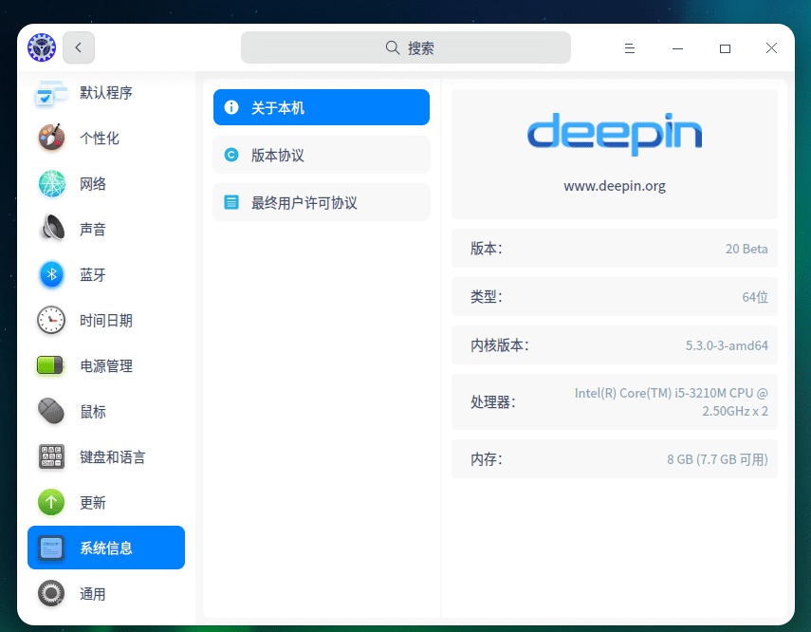Click the deepin logo image
This screenshot has width=811, height=632.
615,134
